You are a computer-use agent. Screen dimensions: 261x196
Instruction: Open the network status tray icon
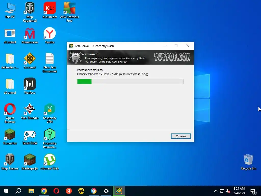point(222,191)
